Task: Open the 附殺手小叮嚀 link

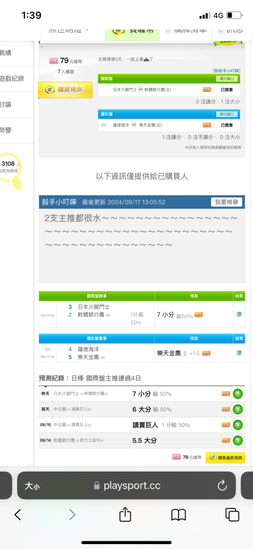Action: click(227, 71)
